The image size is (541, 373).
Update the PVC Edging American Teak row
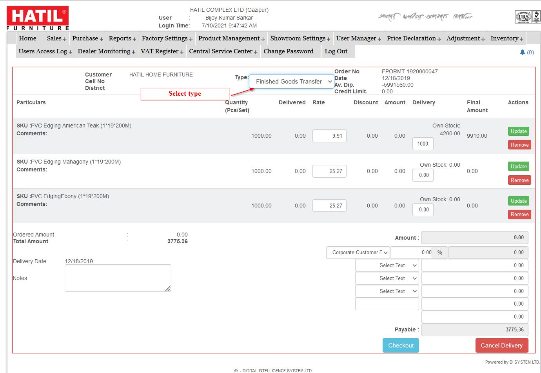coord(519,131)
